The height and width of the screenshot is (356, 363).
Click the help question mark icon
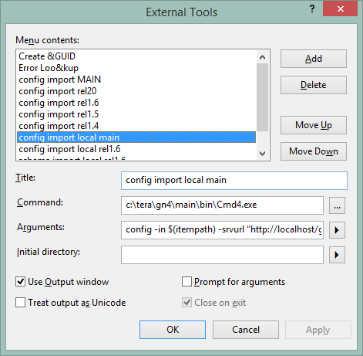point(312,9)
